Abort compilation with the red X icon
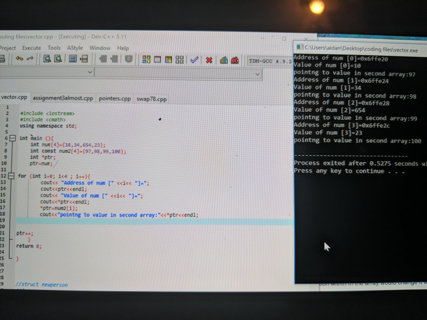The image size is (427, 320). click(x=208, y=60)
